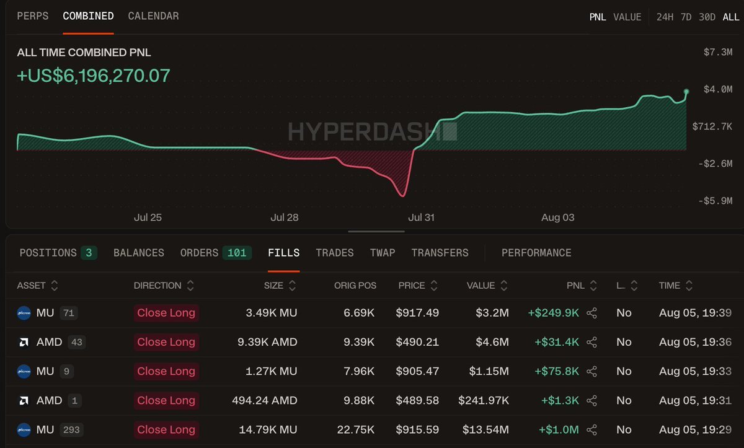The image size is (744, 448).
Task: Click the AMD logo in the AMD 43 row
Action: (24, 342)
